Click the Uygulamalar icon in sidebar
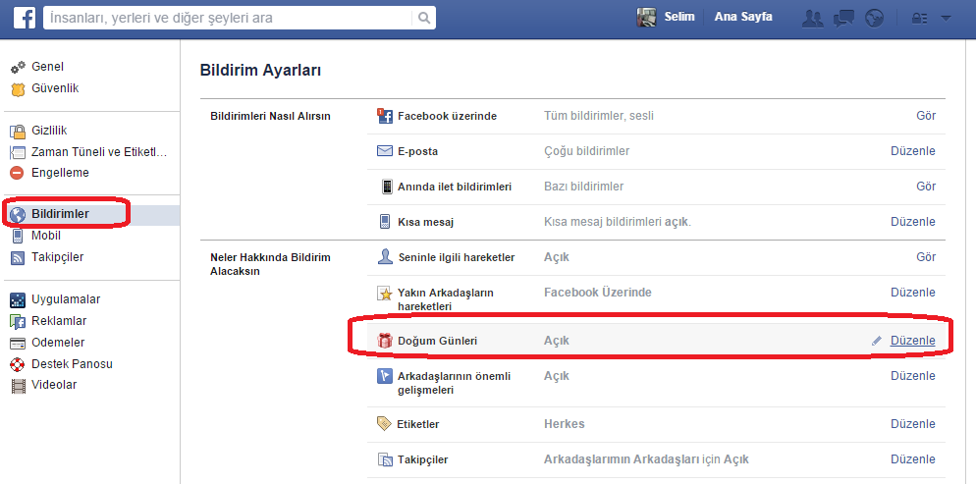This screenshot has height=484, width=976. [18, 299]
